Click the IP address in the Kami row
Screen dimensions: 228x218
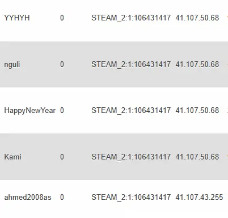197,157
